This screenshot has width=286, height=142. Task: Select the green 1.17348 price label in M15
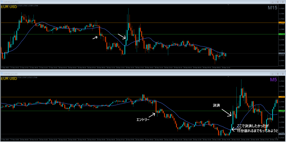pos(282,34)
